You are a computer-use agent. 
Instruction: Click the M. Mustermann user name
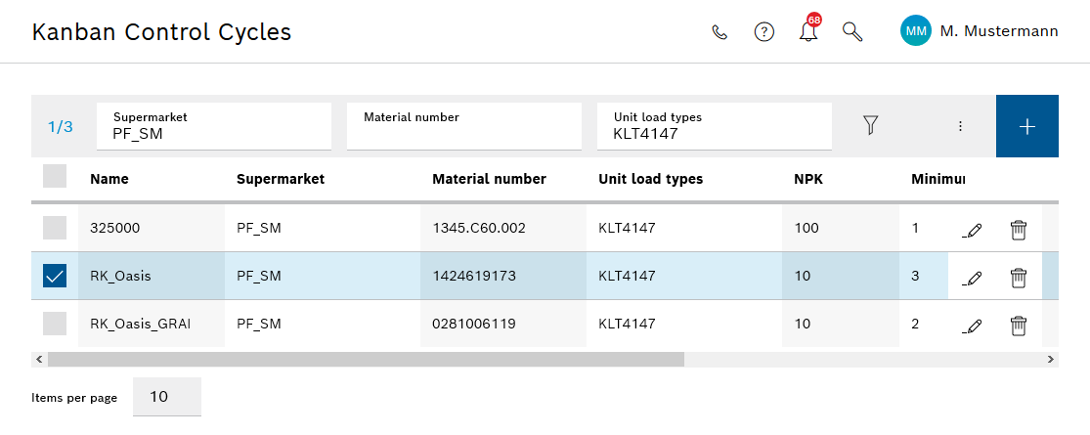(999, 31)
